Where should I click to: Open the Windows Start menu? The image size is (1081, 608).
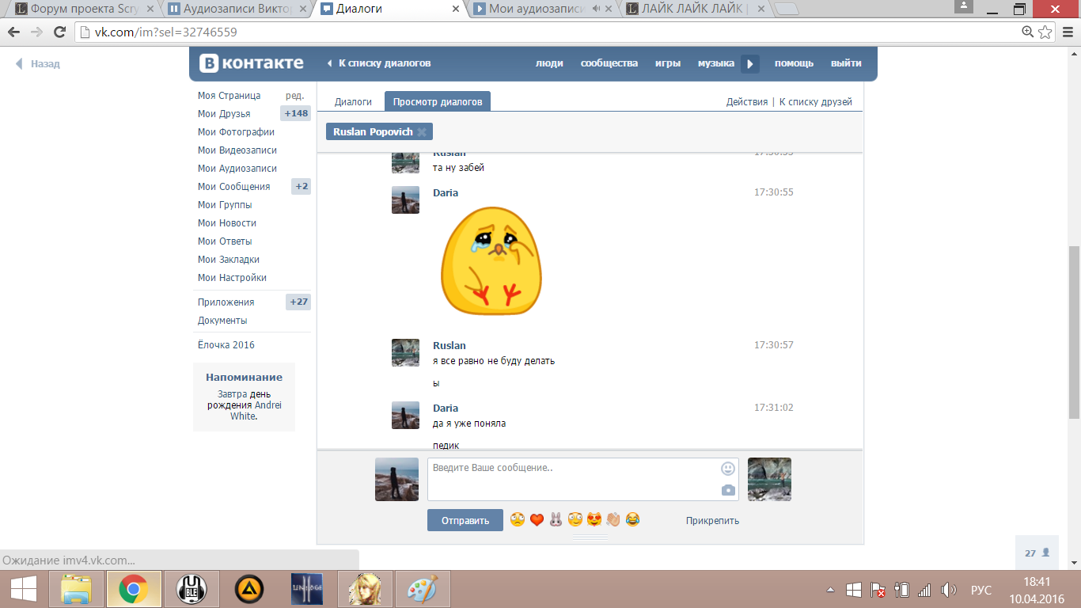click(x=22, y=590)
